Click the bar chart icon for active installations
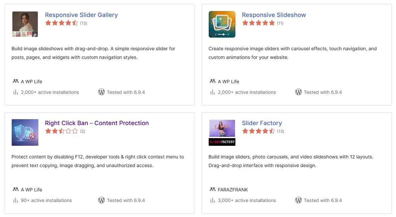This screenshot has height=217, width=396. pos(15,92)
